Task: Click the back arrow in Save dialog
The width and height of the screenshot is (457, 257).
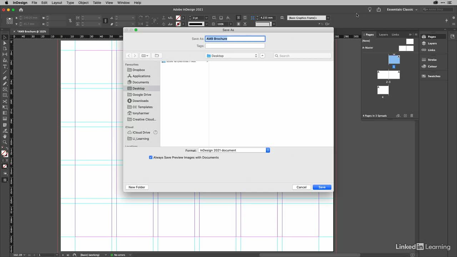Action: click(129, 56)
